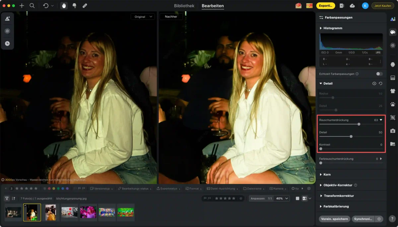Open the color palette adjustments panel
This screenshot has width=398, height=227.
393,32
